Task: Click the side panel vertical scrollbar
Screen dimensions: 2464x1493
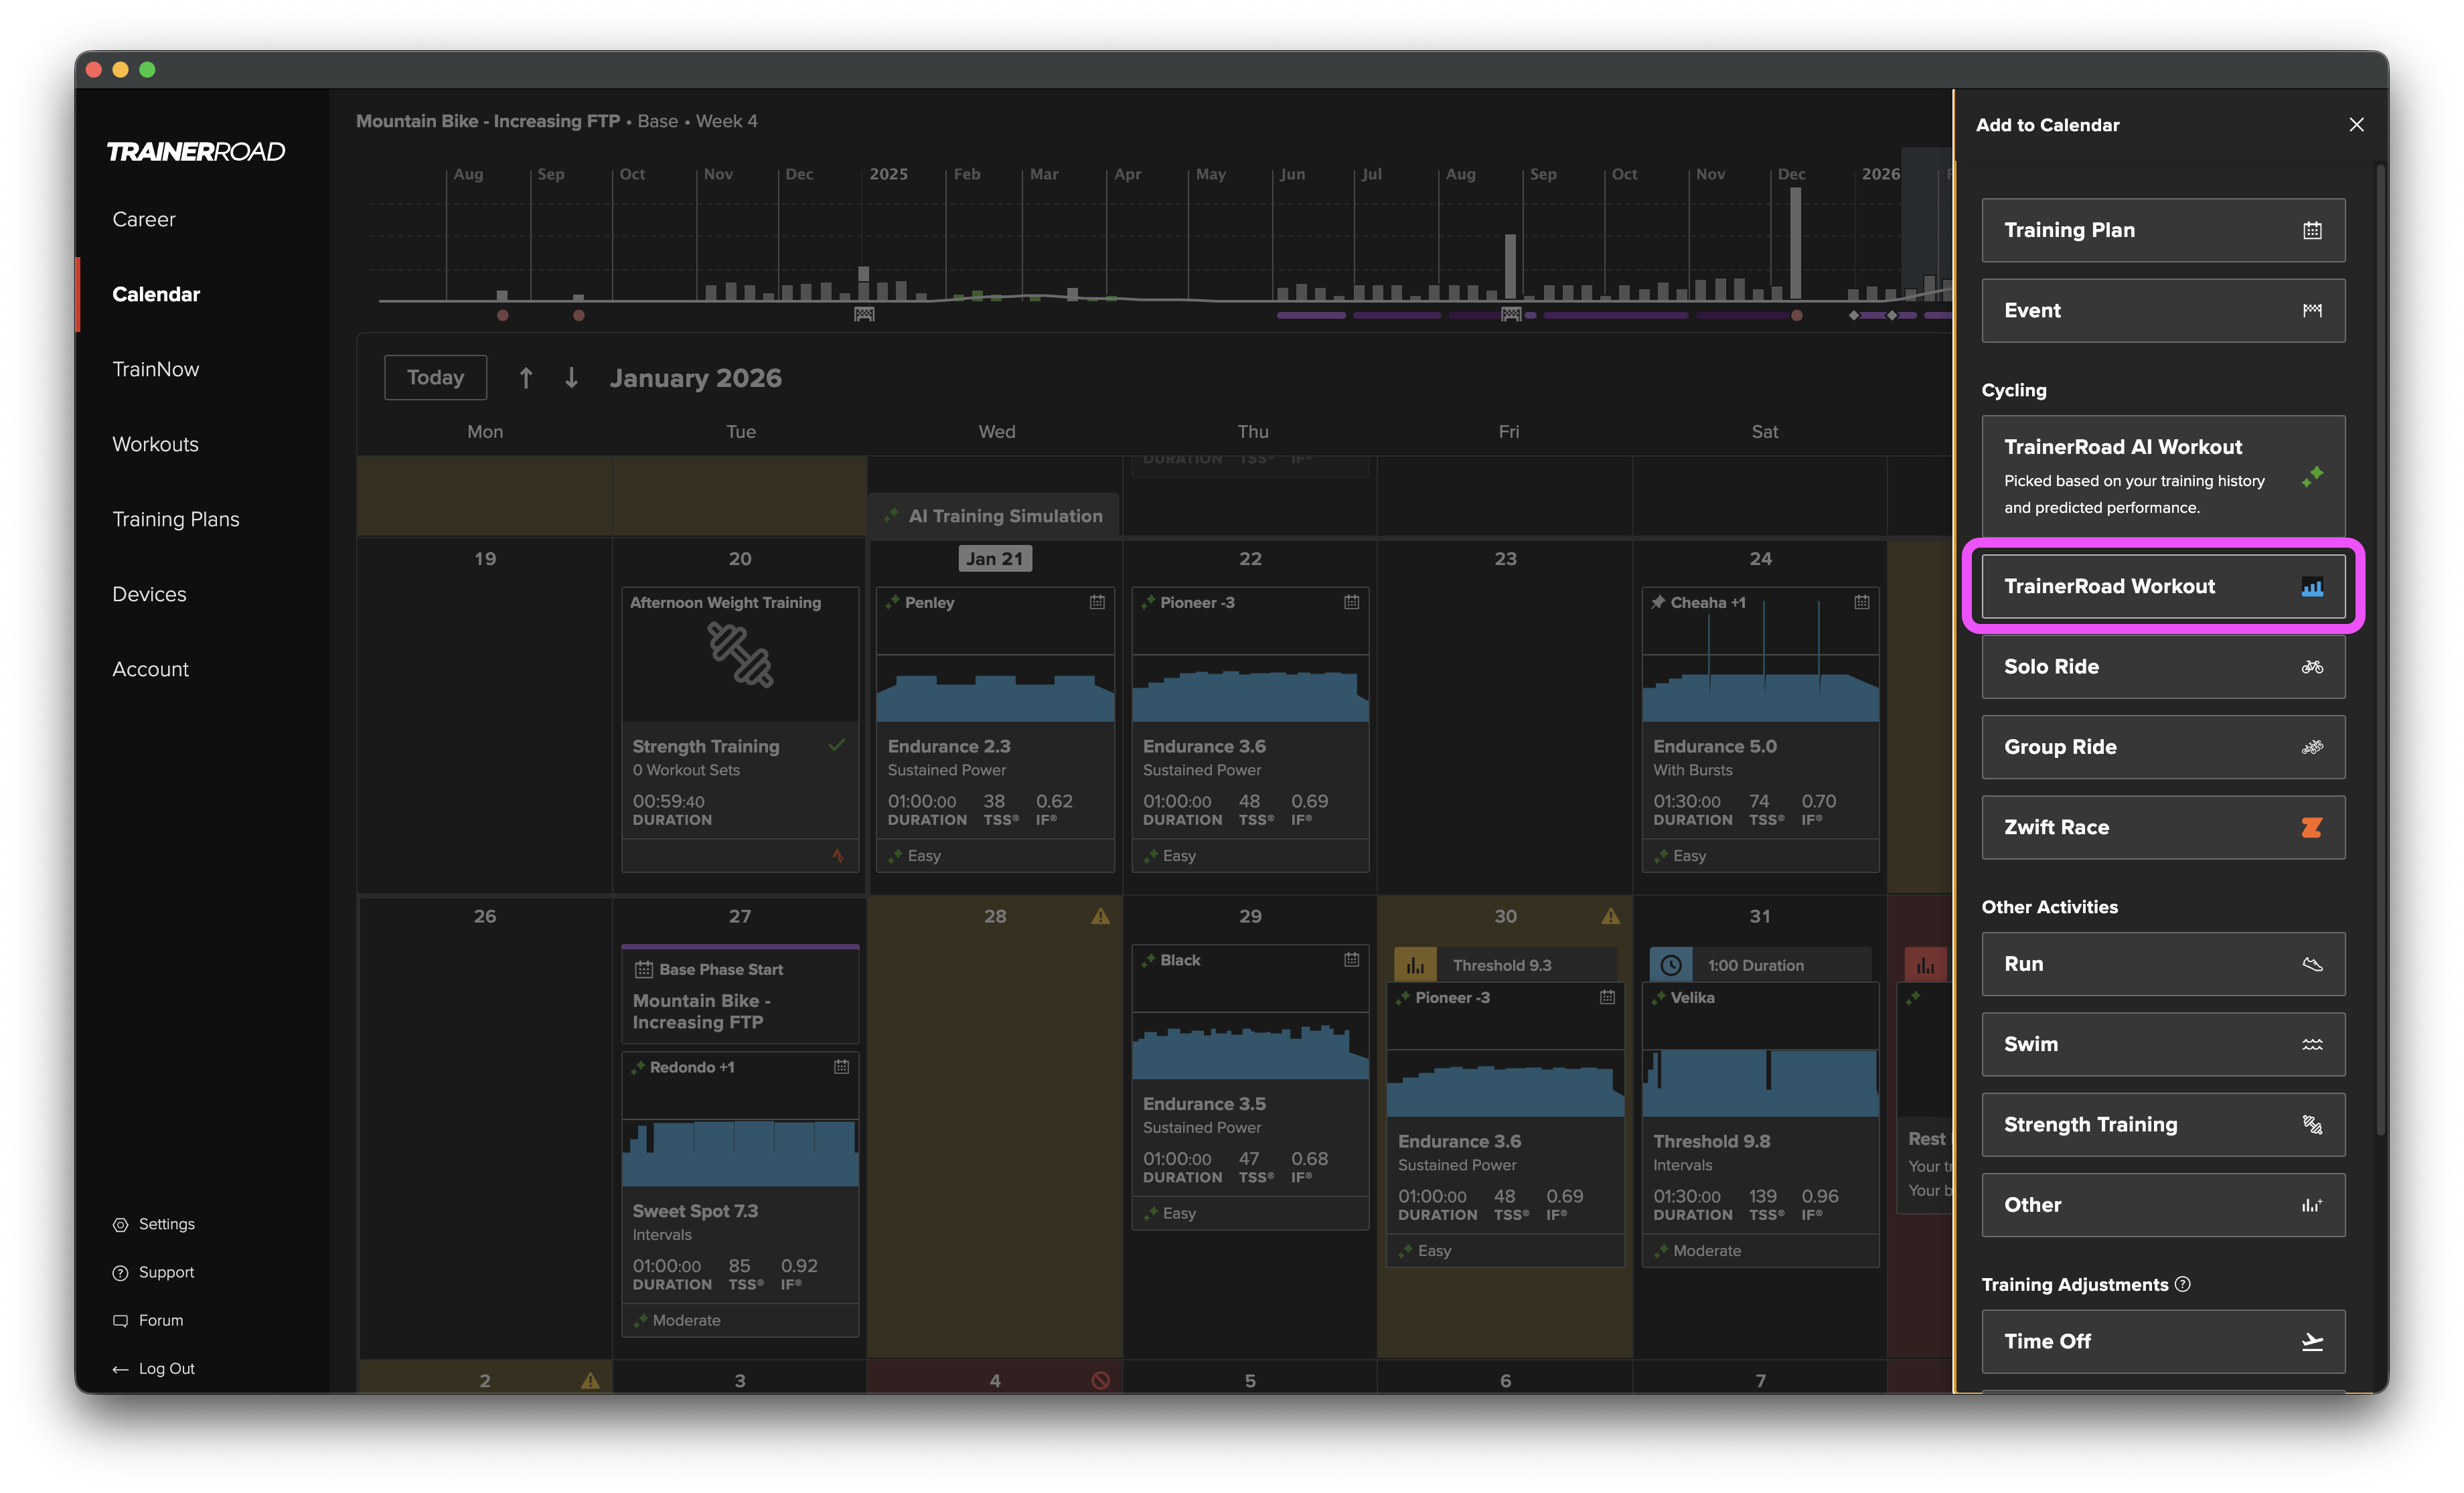Action: tap(2381, 650)
